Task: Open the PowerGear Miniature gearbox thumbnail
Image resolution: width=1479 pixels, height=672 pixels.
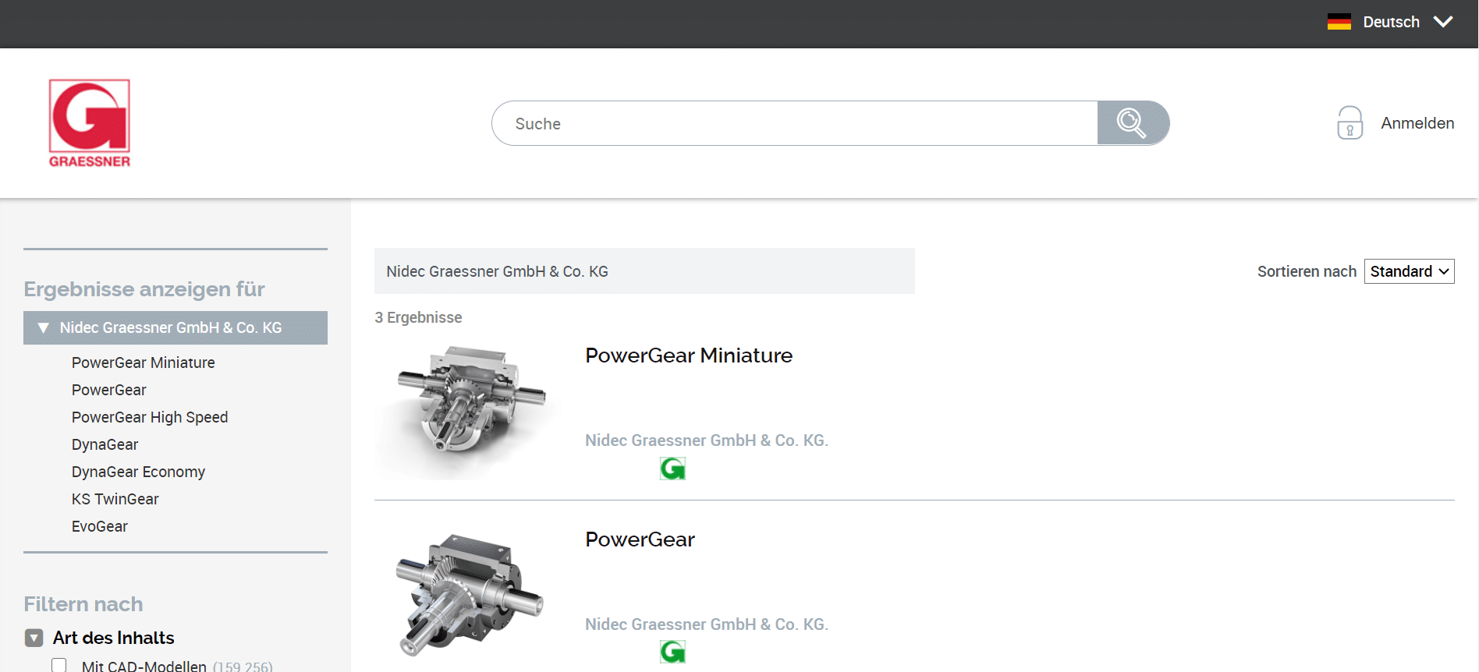Action: pyautogui.click(x=468, y=411)
